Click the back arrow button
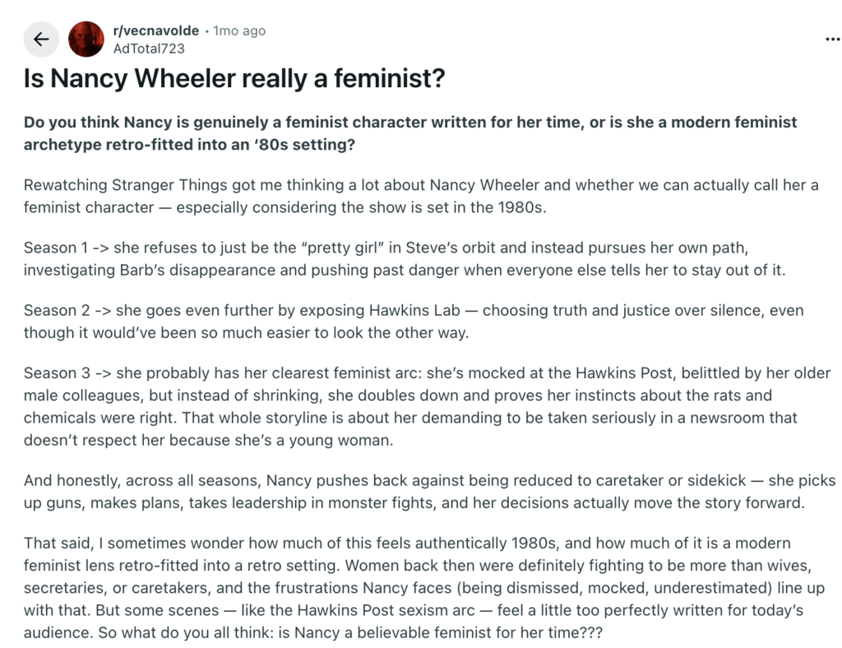Image resolution: width=842 pixels, height=648 pixels. (41, 39)
